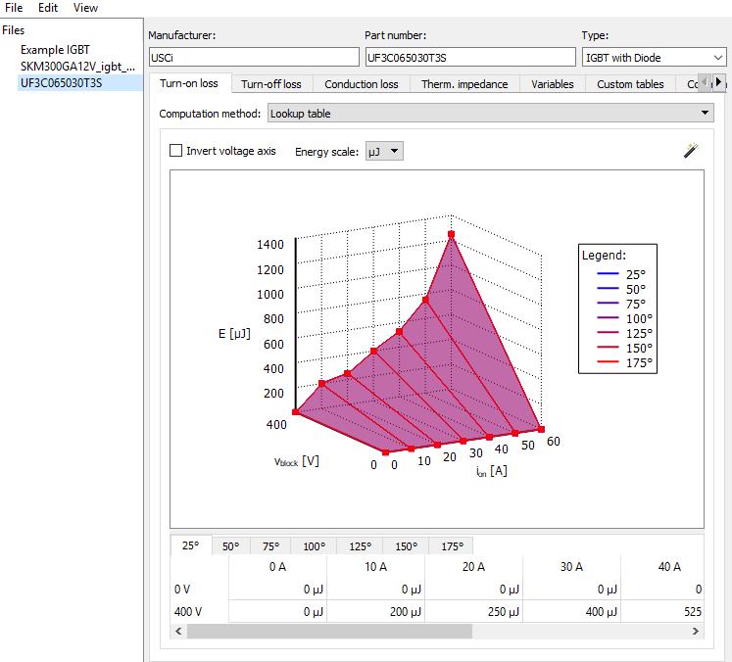Click the table scrollbar's right arrow

pos(696,631)
